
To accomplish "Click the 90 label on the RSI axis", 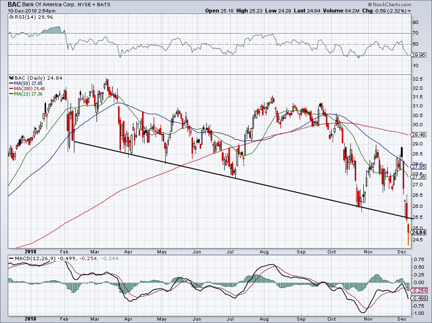I will point(416,22).
